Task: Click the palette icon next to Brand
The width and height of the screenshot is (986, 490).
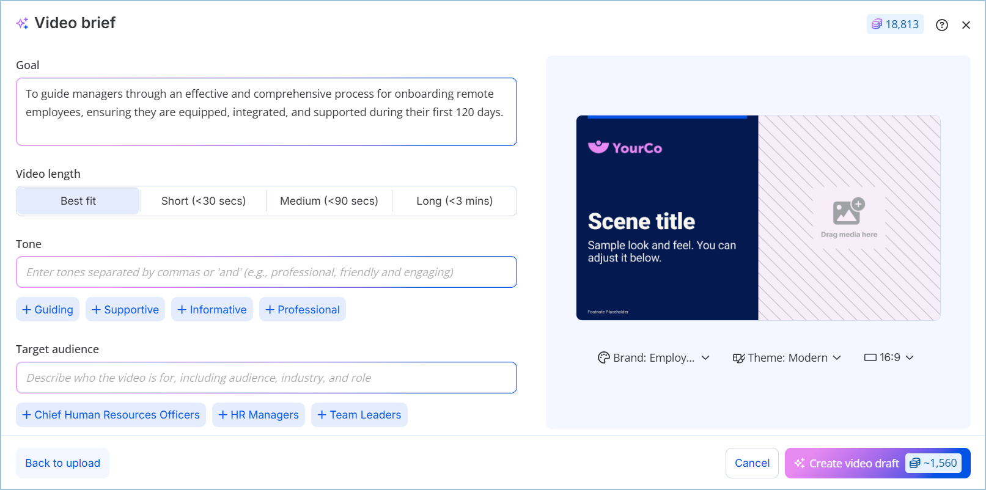Action: pos(603,357)
